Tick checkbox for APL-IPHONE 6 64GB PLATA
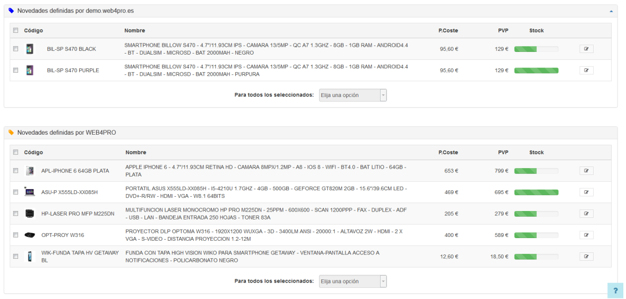This screenshot has width=626, height=299. 15,171
